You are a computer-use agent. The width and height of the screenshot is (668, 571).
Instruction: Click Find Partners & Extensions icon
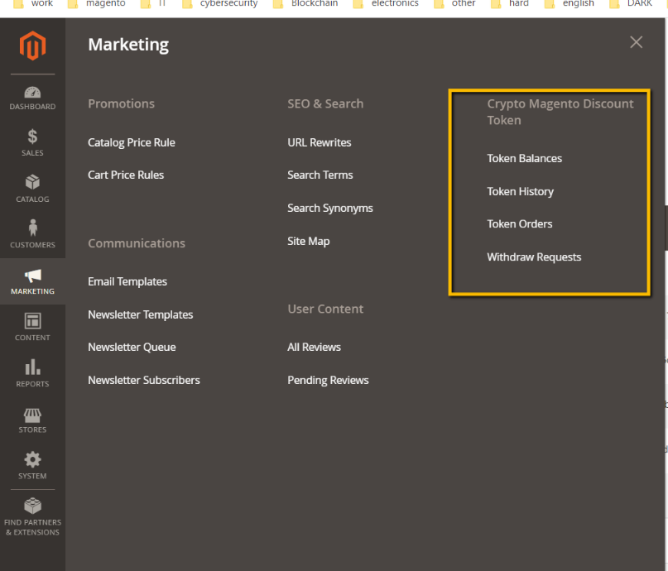click(32, 506)
